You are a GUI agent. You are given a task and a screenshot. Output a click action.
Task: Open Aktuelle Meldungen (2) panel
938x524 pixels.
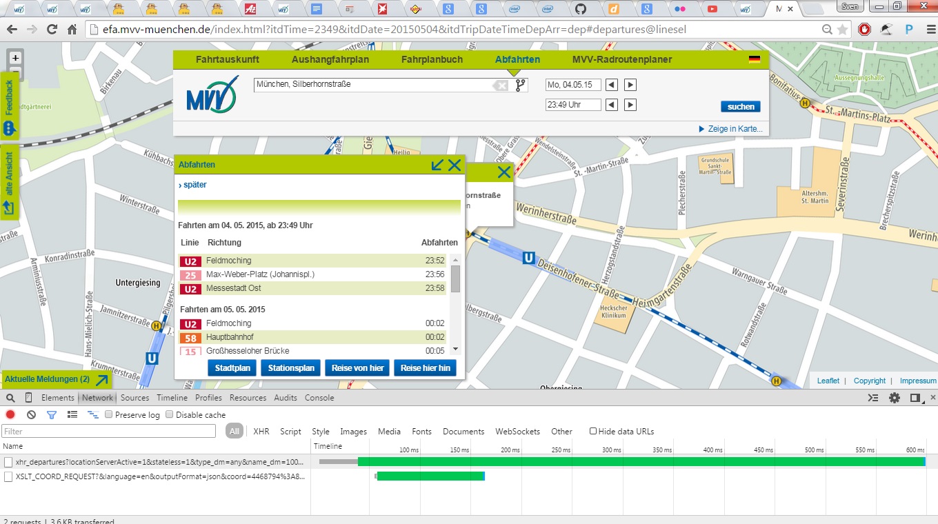tap(57, 379)
